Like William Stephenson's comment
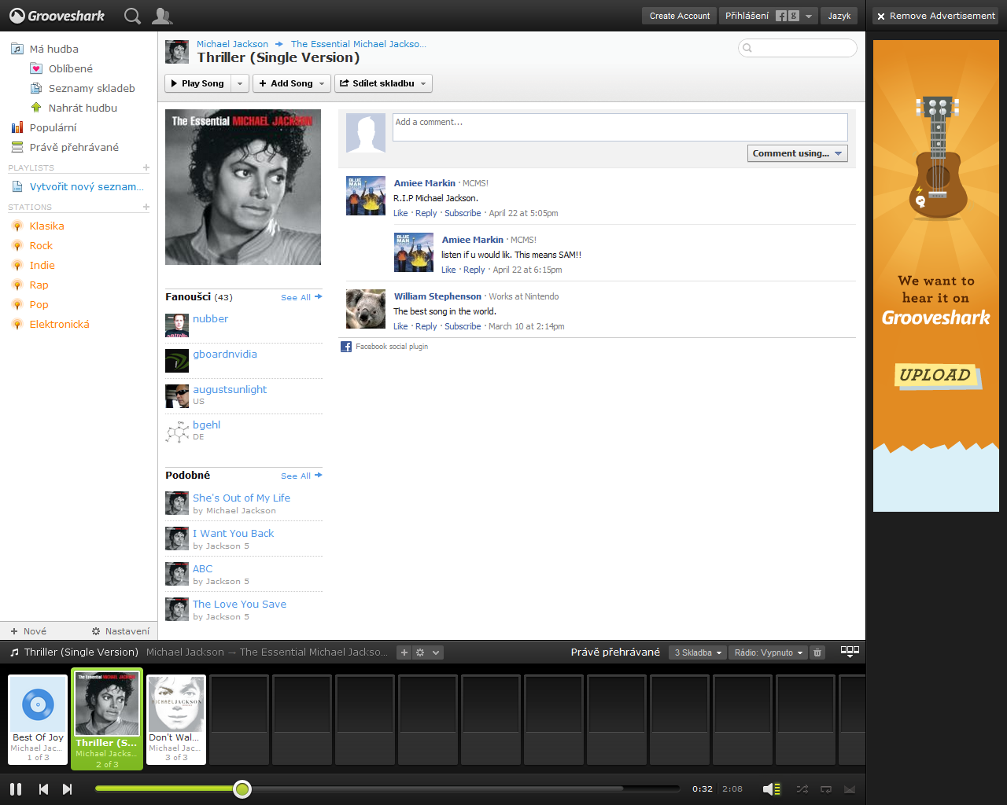Screen dimensions: 1007x805 [x=400, y=326]
